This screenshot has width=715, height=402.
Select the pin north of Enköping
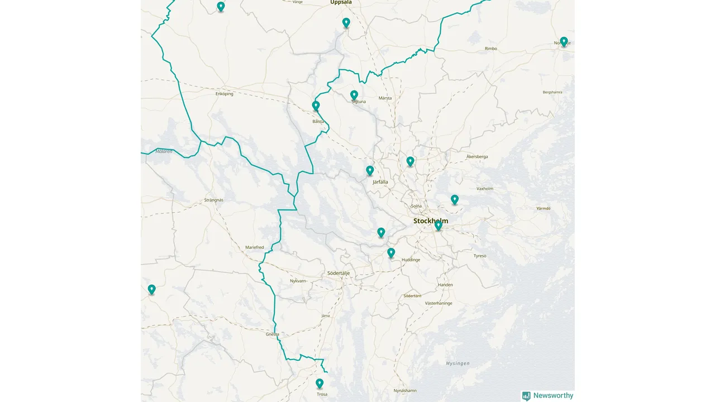[221, 7]
